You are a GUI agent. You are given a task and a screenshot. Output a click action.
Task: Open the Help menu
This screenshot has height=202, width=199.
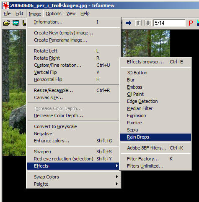point(85,13)
